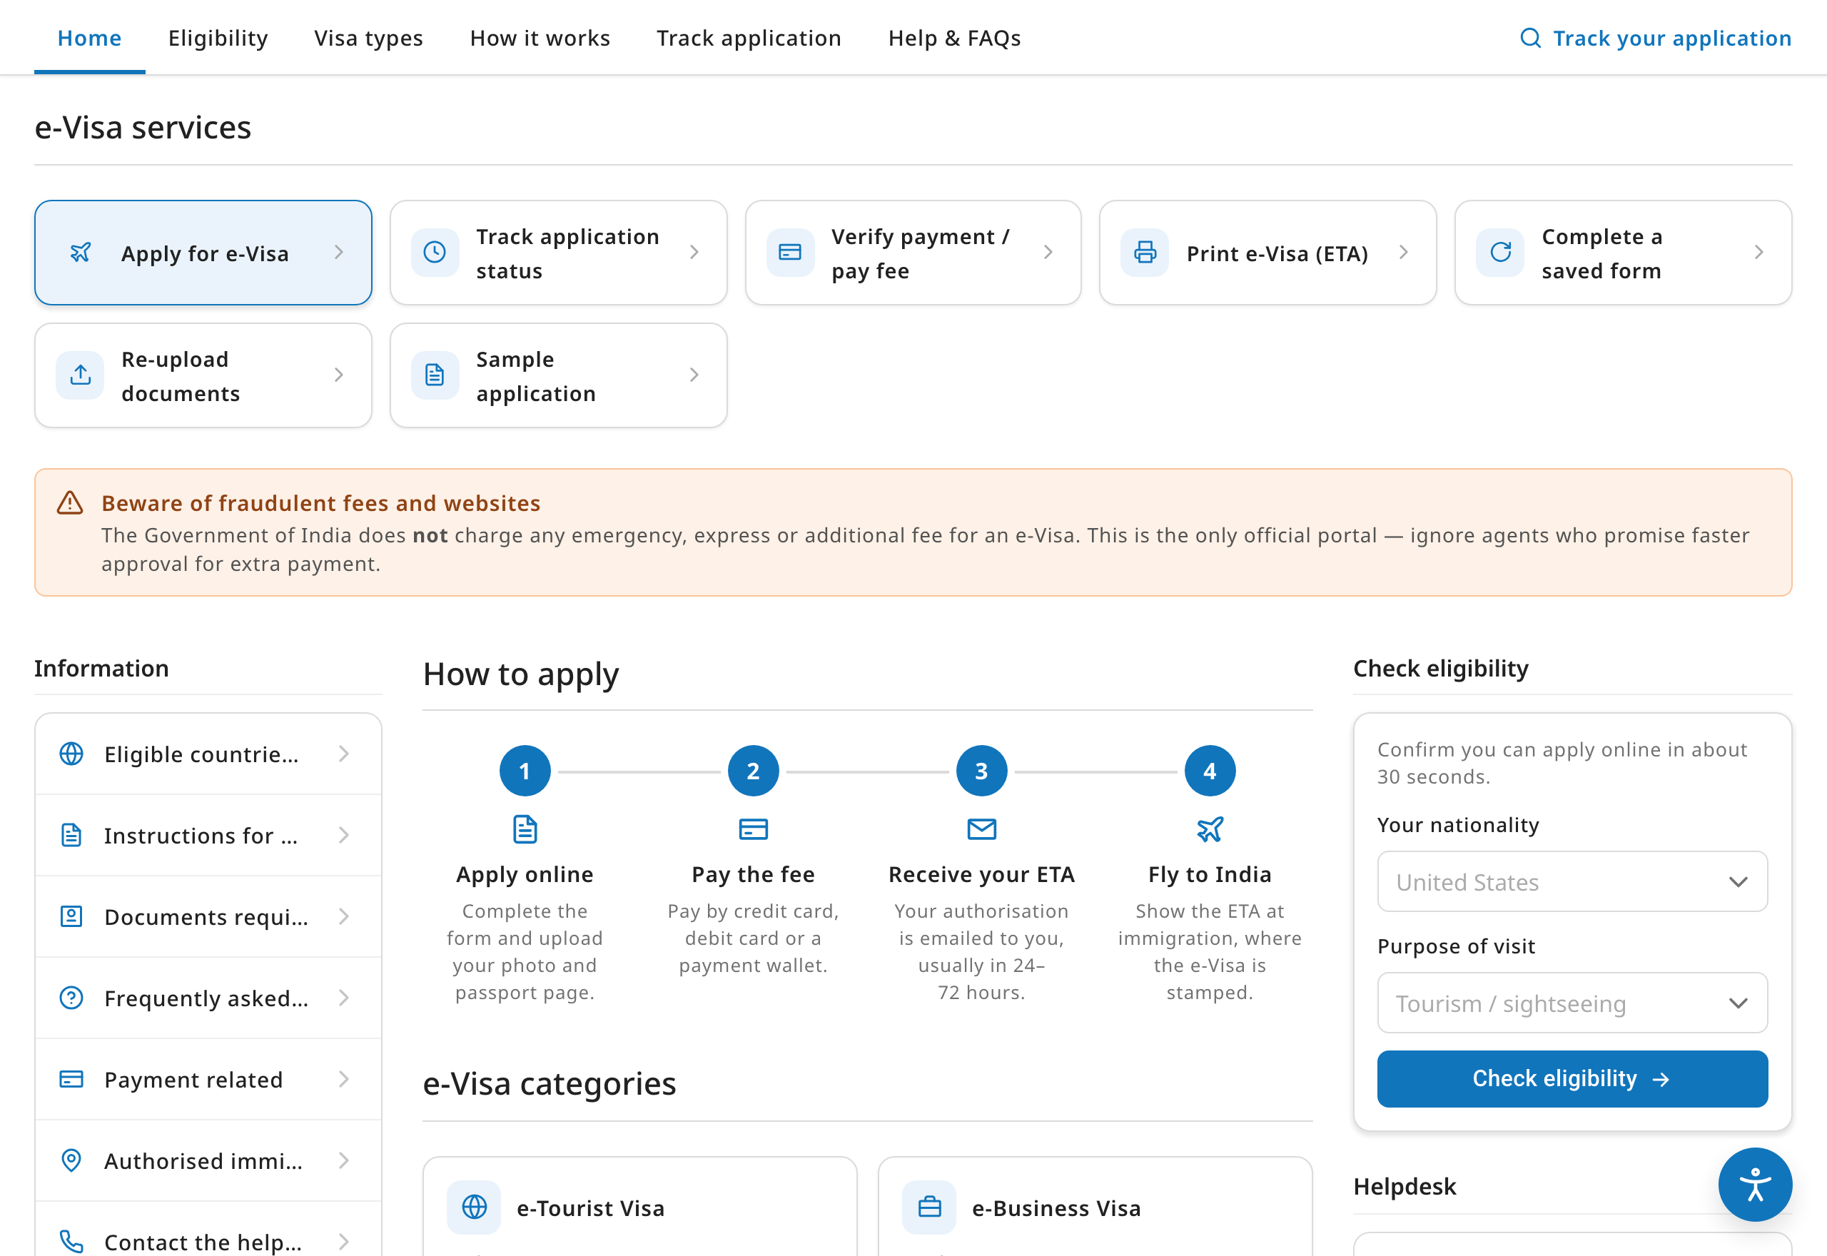
Task: Go to the Home tab
Action: point(90,38)
